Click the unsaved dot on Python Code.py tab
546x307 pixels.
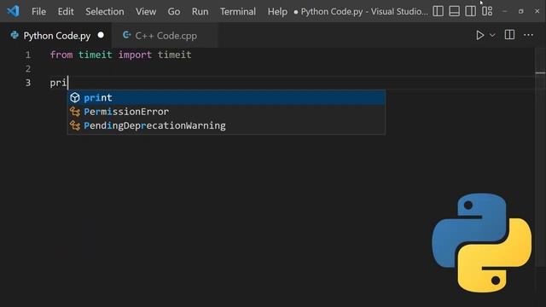pos(101,35)
